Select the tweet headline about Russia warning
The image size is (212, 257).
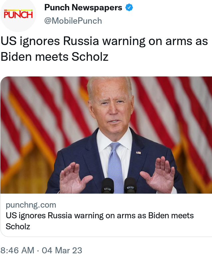pyautogui.click(x=104, y=49)
